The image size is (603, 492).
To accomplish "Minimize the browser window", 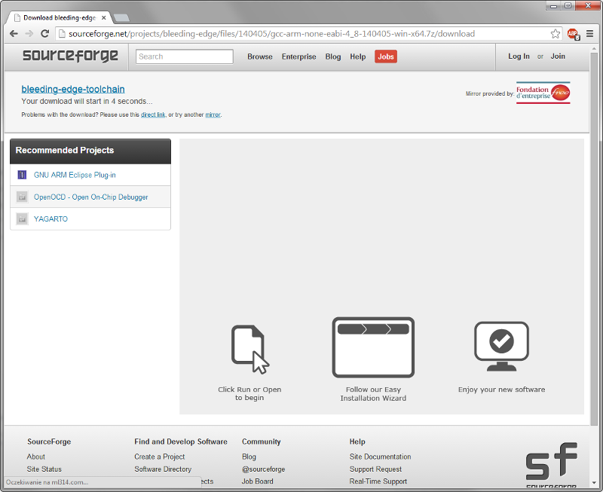I will click(554, 5).
